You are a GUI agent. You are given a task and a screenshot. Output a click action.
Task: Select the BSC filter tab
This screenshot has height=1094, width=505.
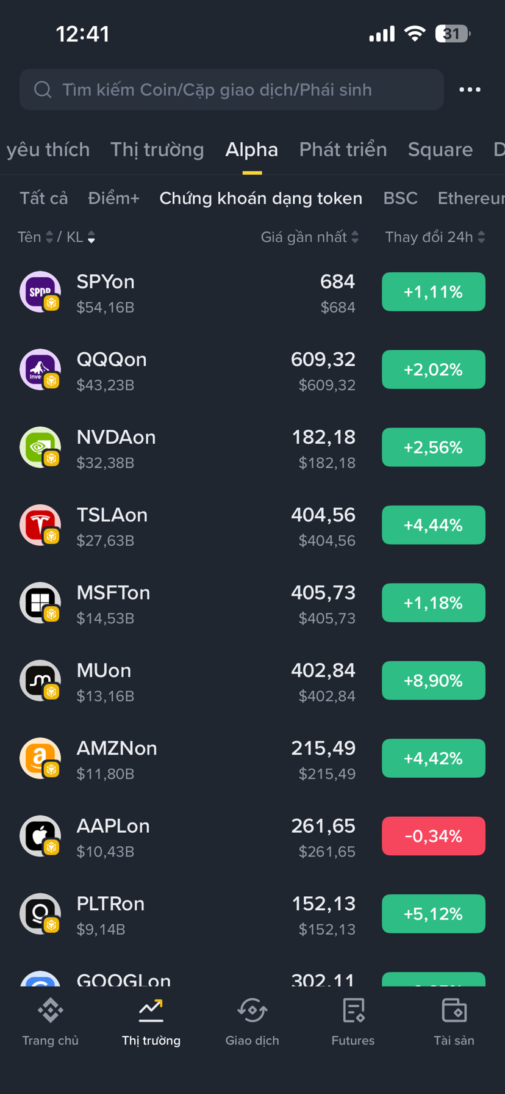tap(400, 198)
